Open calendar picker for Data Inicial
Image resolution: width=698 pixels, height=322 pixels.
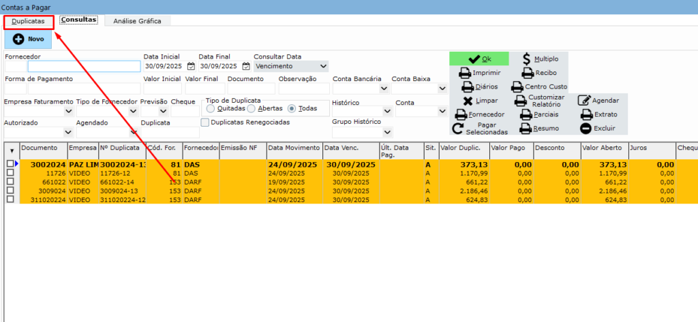pos(191,67)
